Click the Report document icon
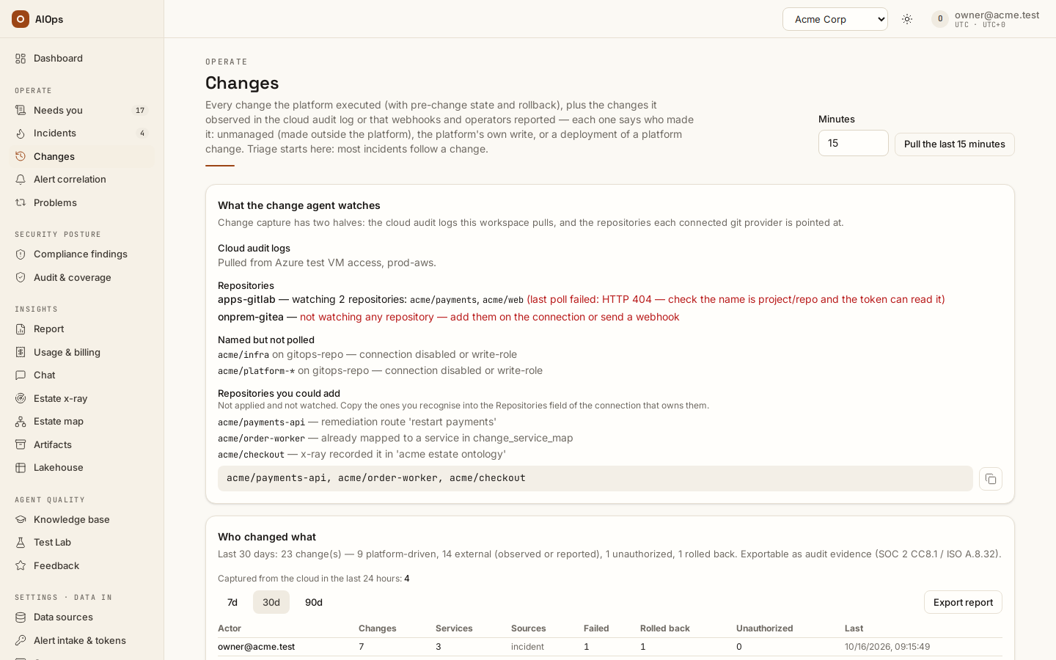Screen dimensions: 1056x660 pyautogui.click(x=21, y=329)
